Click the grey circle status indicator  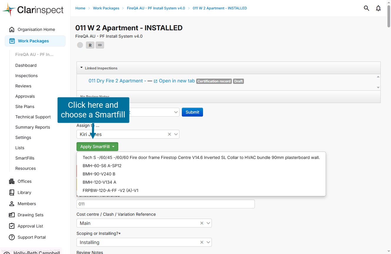pos(80,45)
